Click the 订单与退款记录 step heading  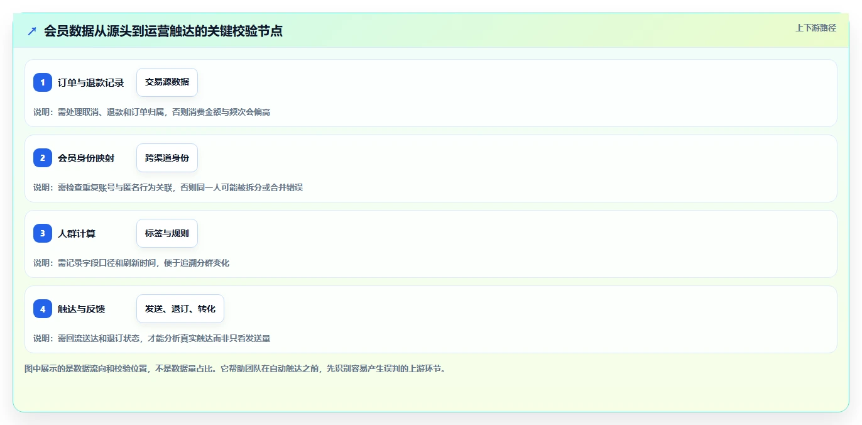coord(91,82)
